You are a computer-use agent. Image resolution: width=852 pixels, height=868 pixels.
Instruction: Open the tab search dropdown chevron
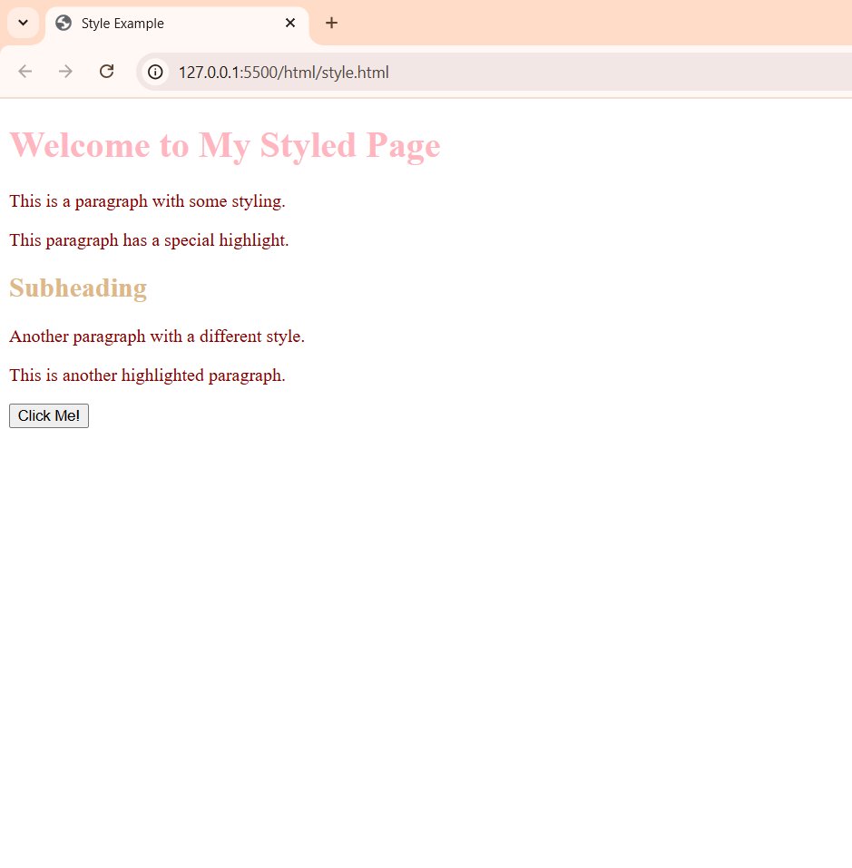(23, 24)
